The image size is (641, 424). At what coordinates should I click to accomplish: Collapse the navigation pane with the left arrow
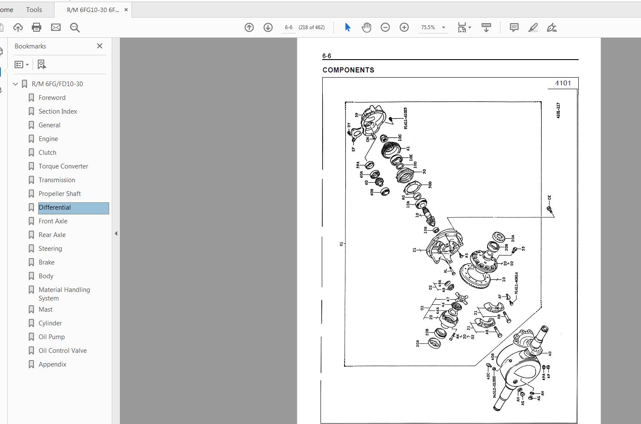(116, 234)
